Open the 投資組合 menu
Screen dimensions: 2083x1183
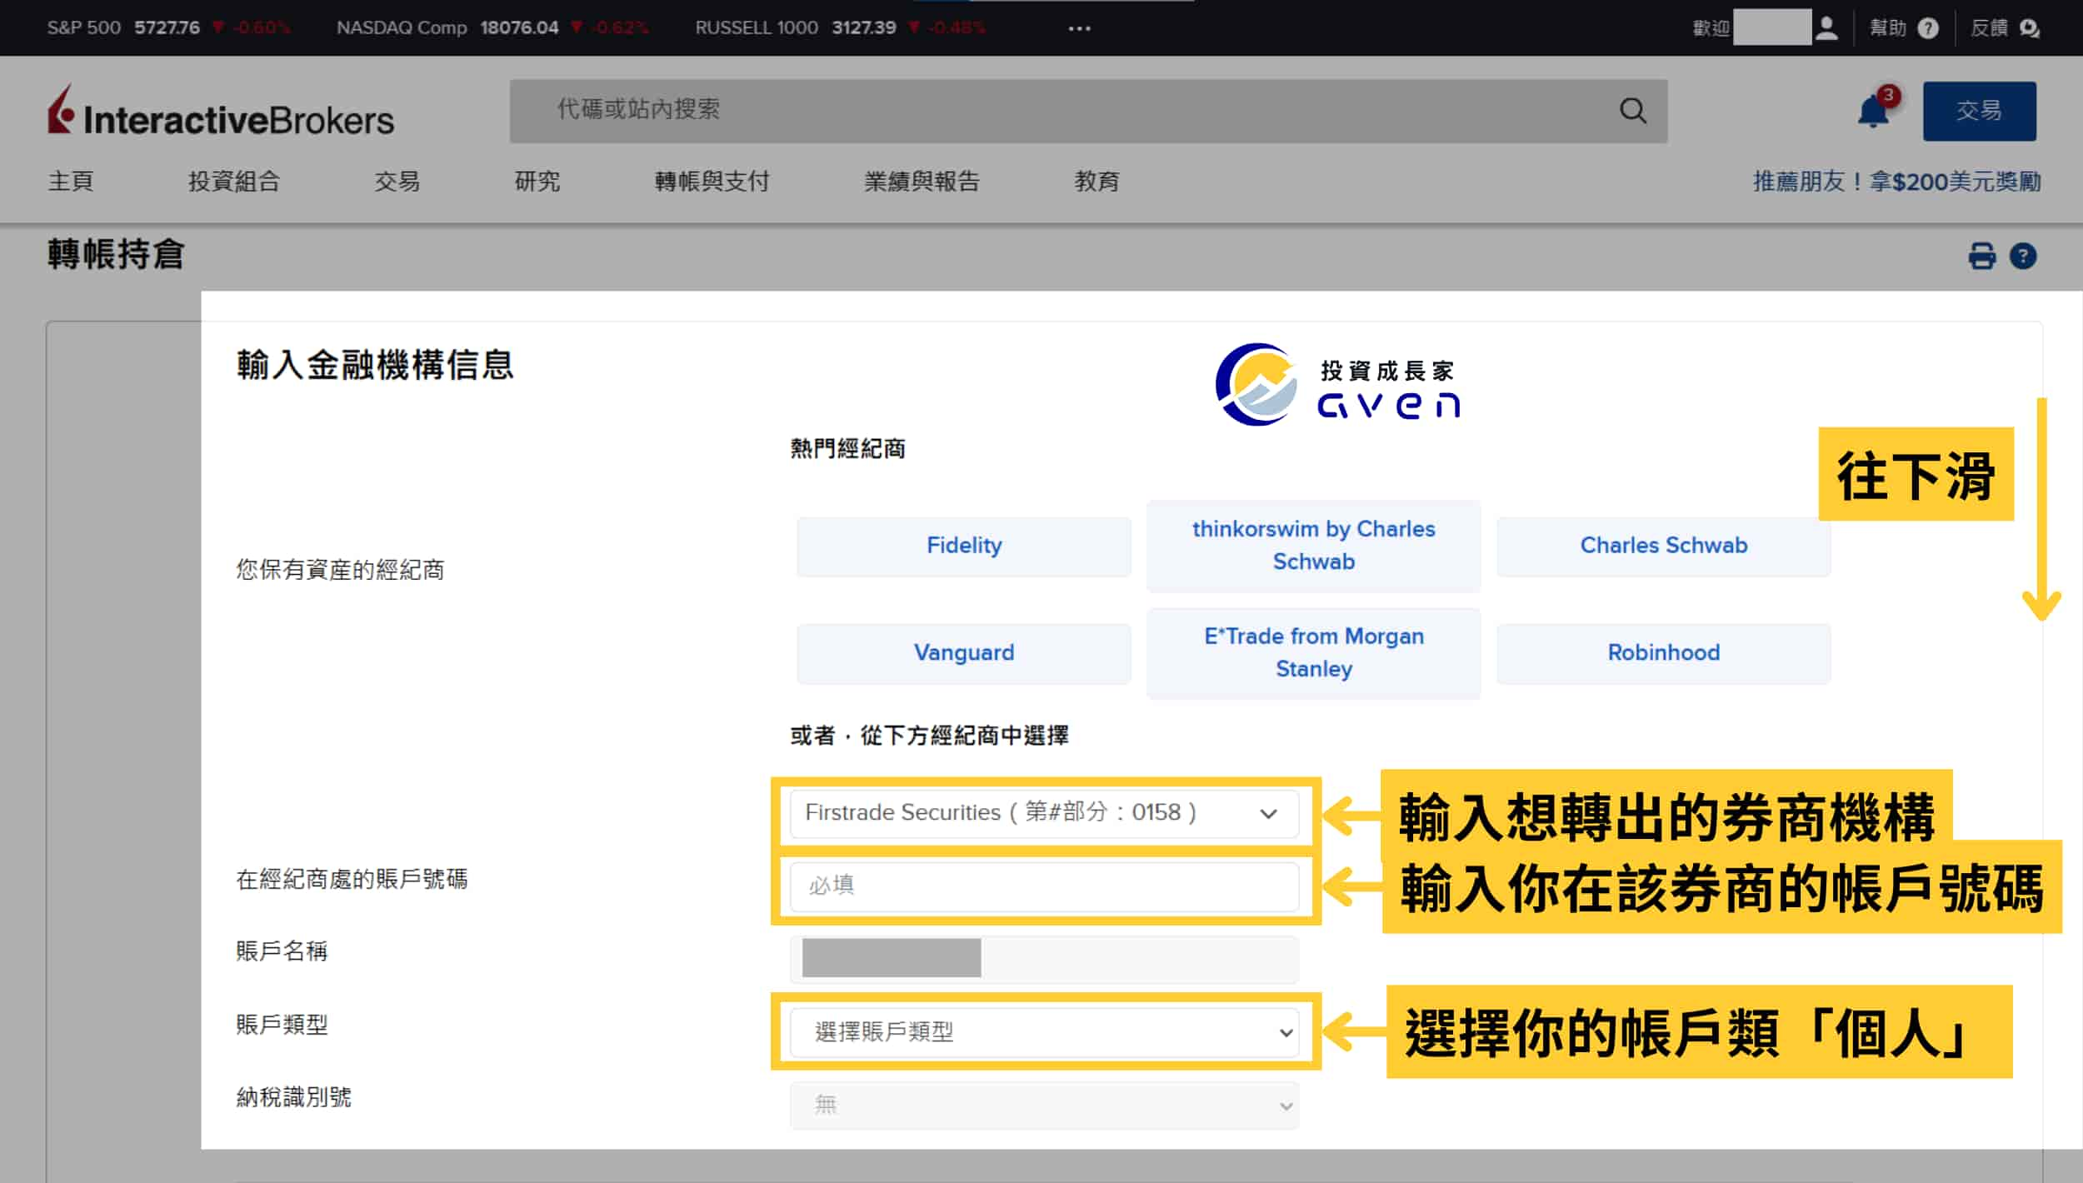(x=234, y=182)
